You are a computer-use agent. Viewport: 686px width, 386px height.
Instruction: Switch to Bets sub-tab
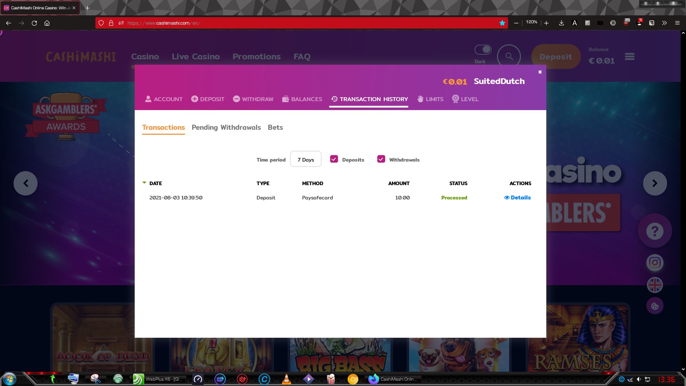(275, 127)
